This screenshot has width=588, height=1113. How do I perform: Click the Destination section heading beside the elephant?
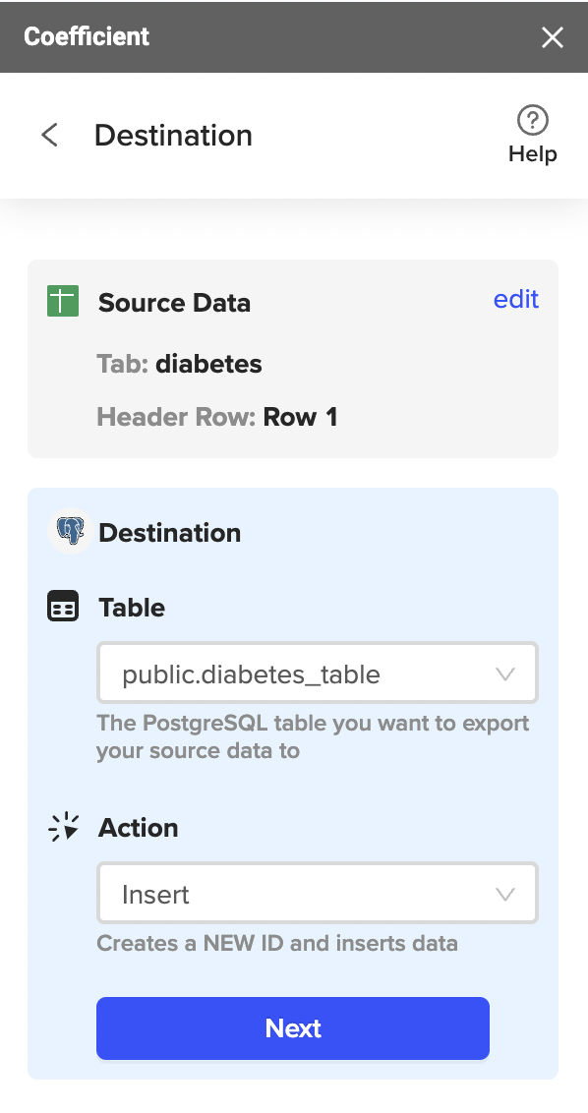tap(170, 532)
